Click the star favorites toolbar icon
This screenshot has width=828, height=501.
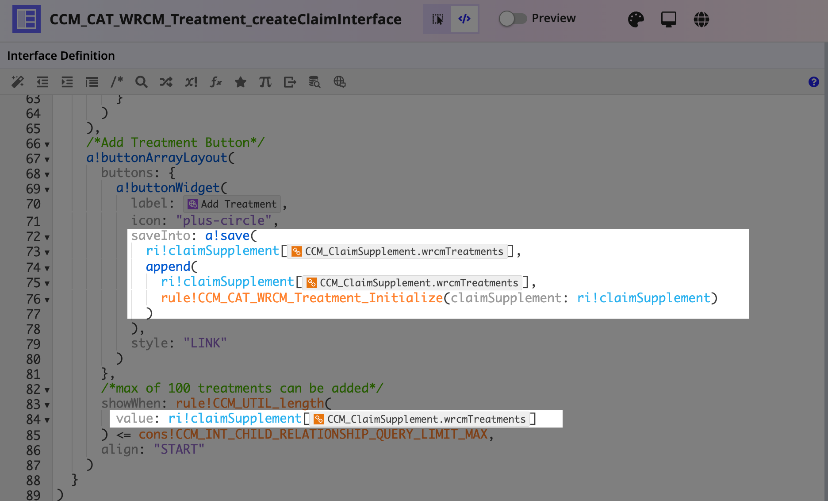coord(241,82)
